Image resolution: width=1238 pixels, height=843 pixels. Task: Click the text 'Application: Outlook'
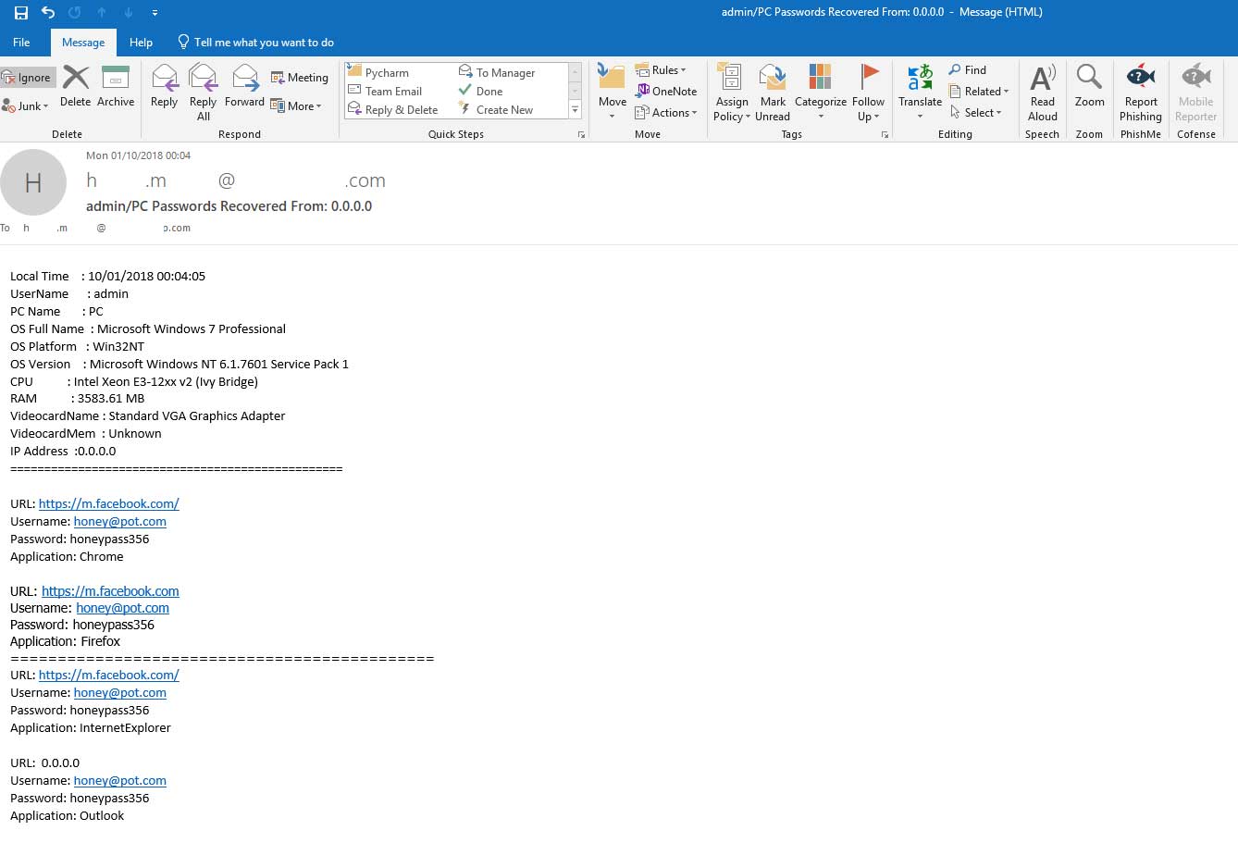[67, 816]
